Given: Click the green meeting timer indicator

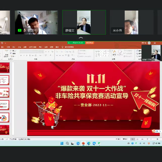Looking at the screenshot, I should pyautogui.click(x=76, y=43).
